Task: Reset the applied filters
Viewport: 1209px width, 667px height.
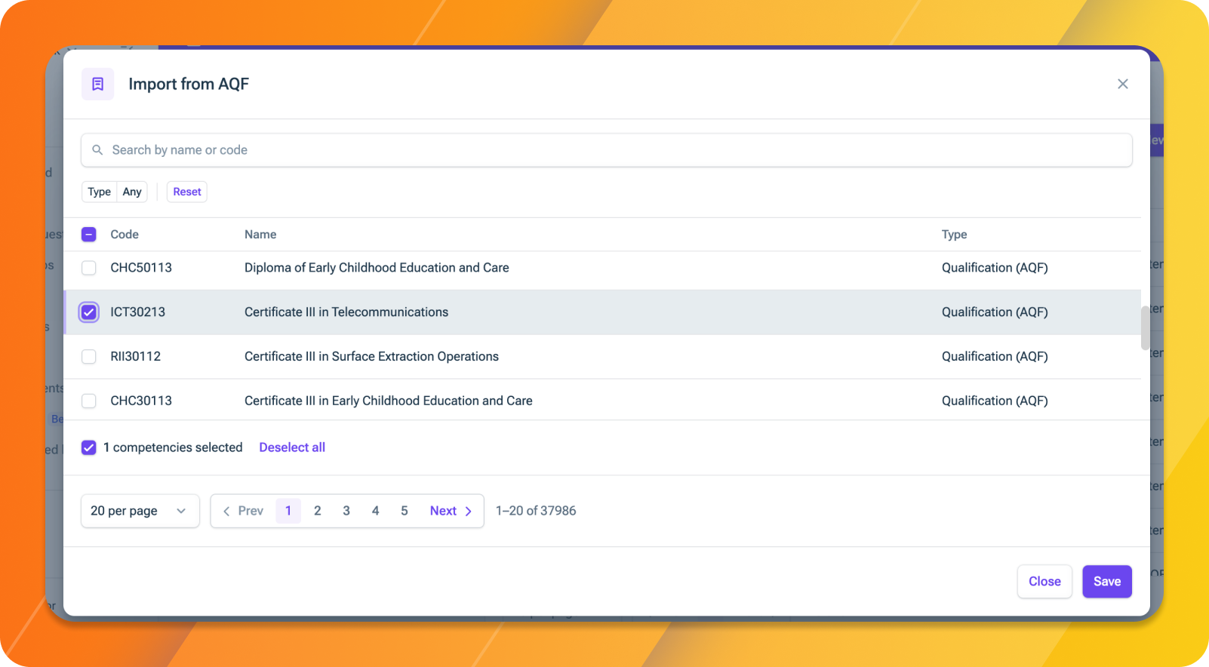Action: point(187,192)
